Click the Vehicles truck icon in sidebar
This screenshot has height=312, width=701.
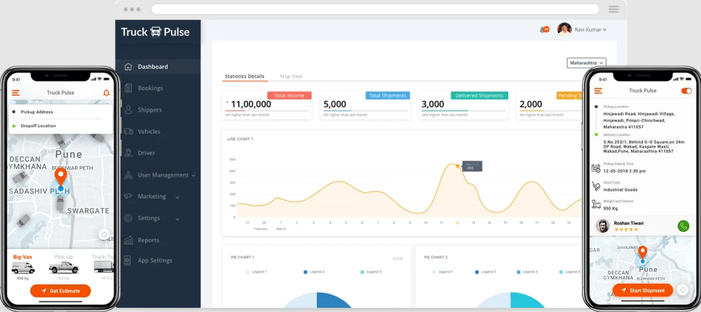point(128,131)
